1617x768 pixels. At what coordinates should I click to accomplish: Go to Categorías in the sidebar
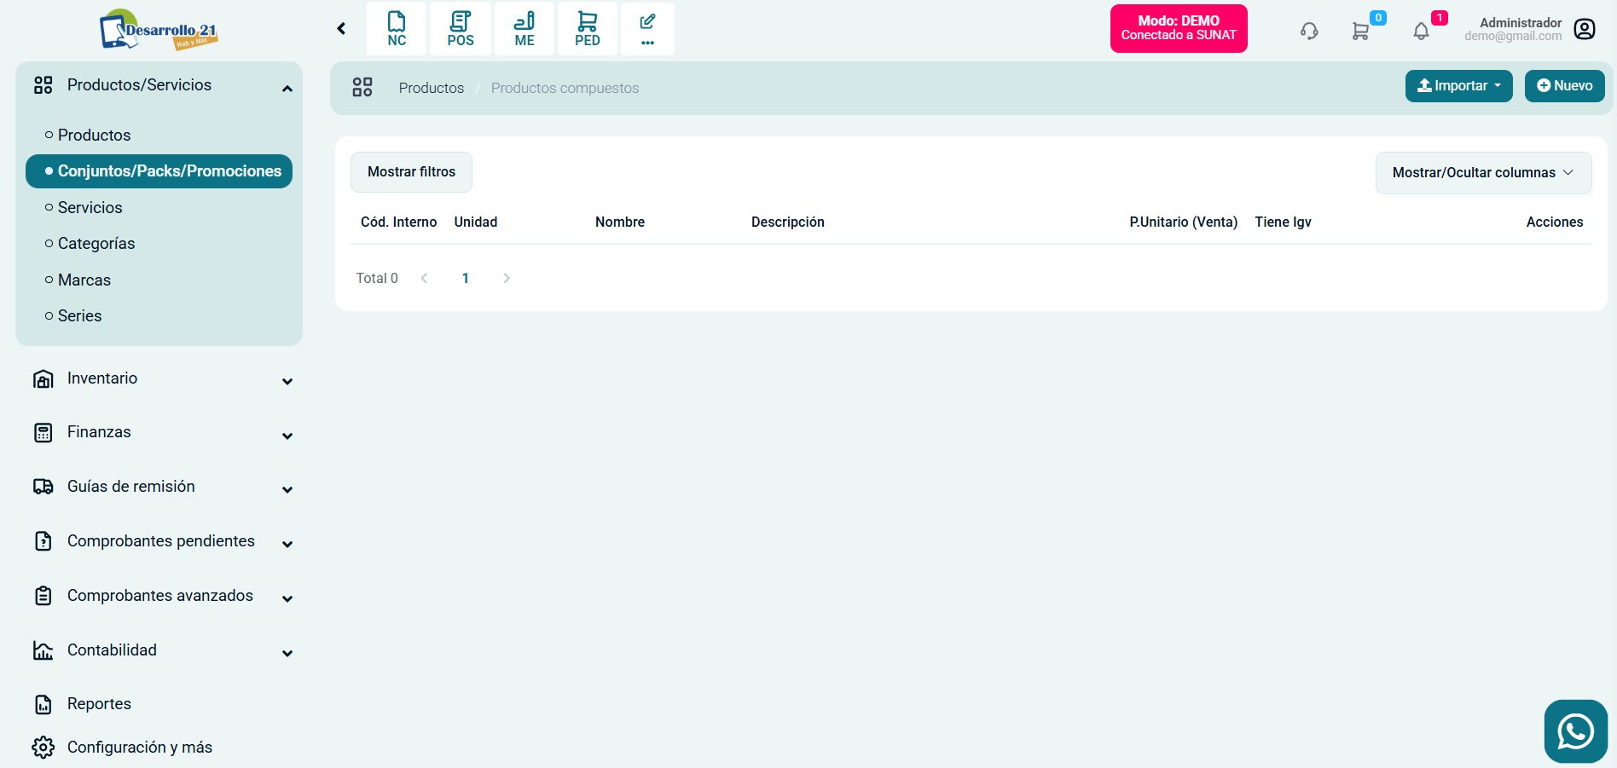point(96,244)
